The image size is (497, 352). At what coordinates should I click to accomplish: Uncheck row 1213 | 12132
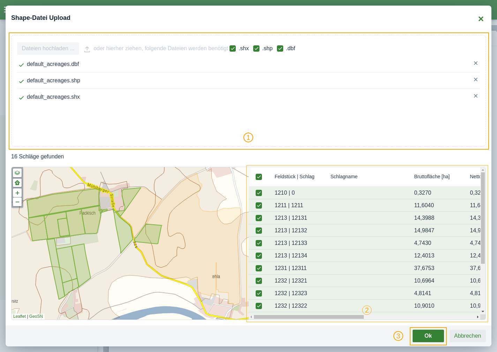point(259,231)
